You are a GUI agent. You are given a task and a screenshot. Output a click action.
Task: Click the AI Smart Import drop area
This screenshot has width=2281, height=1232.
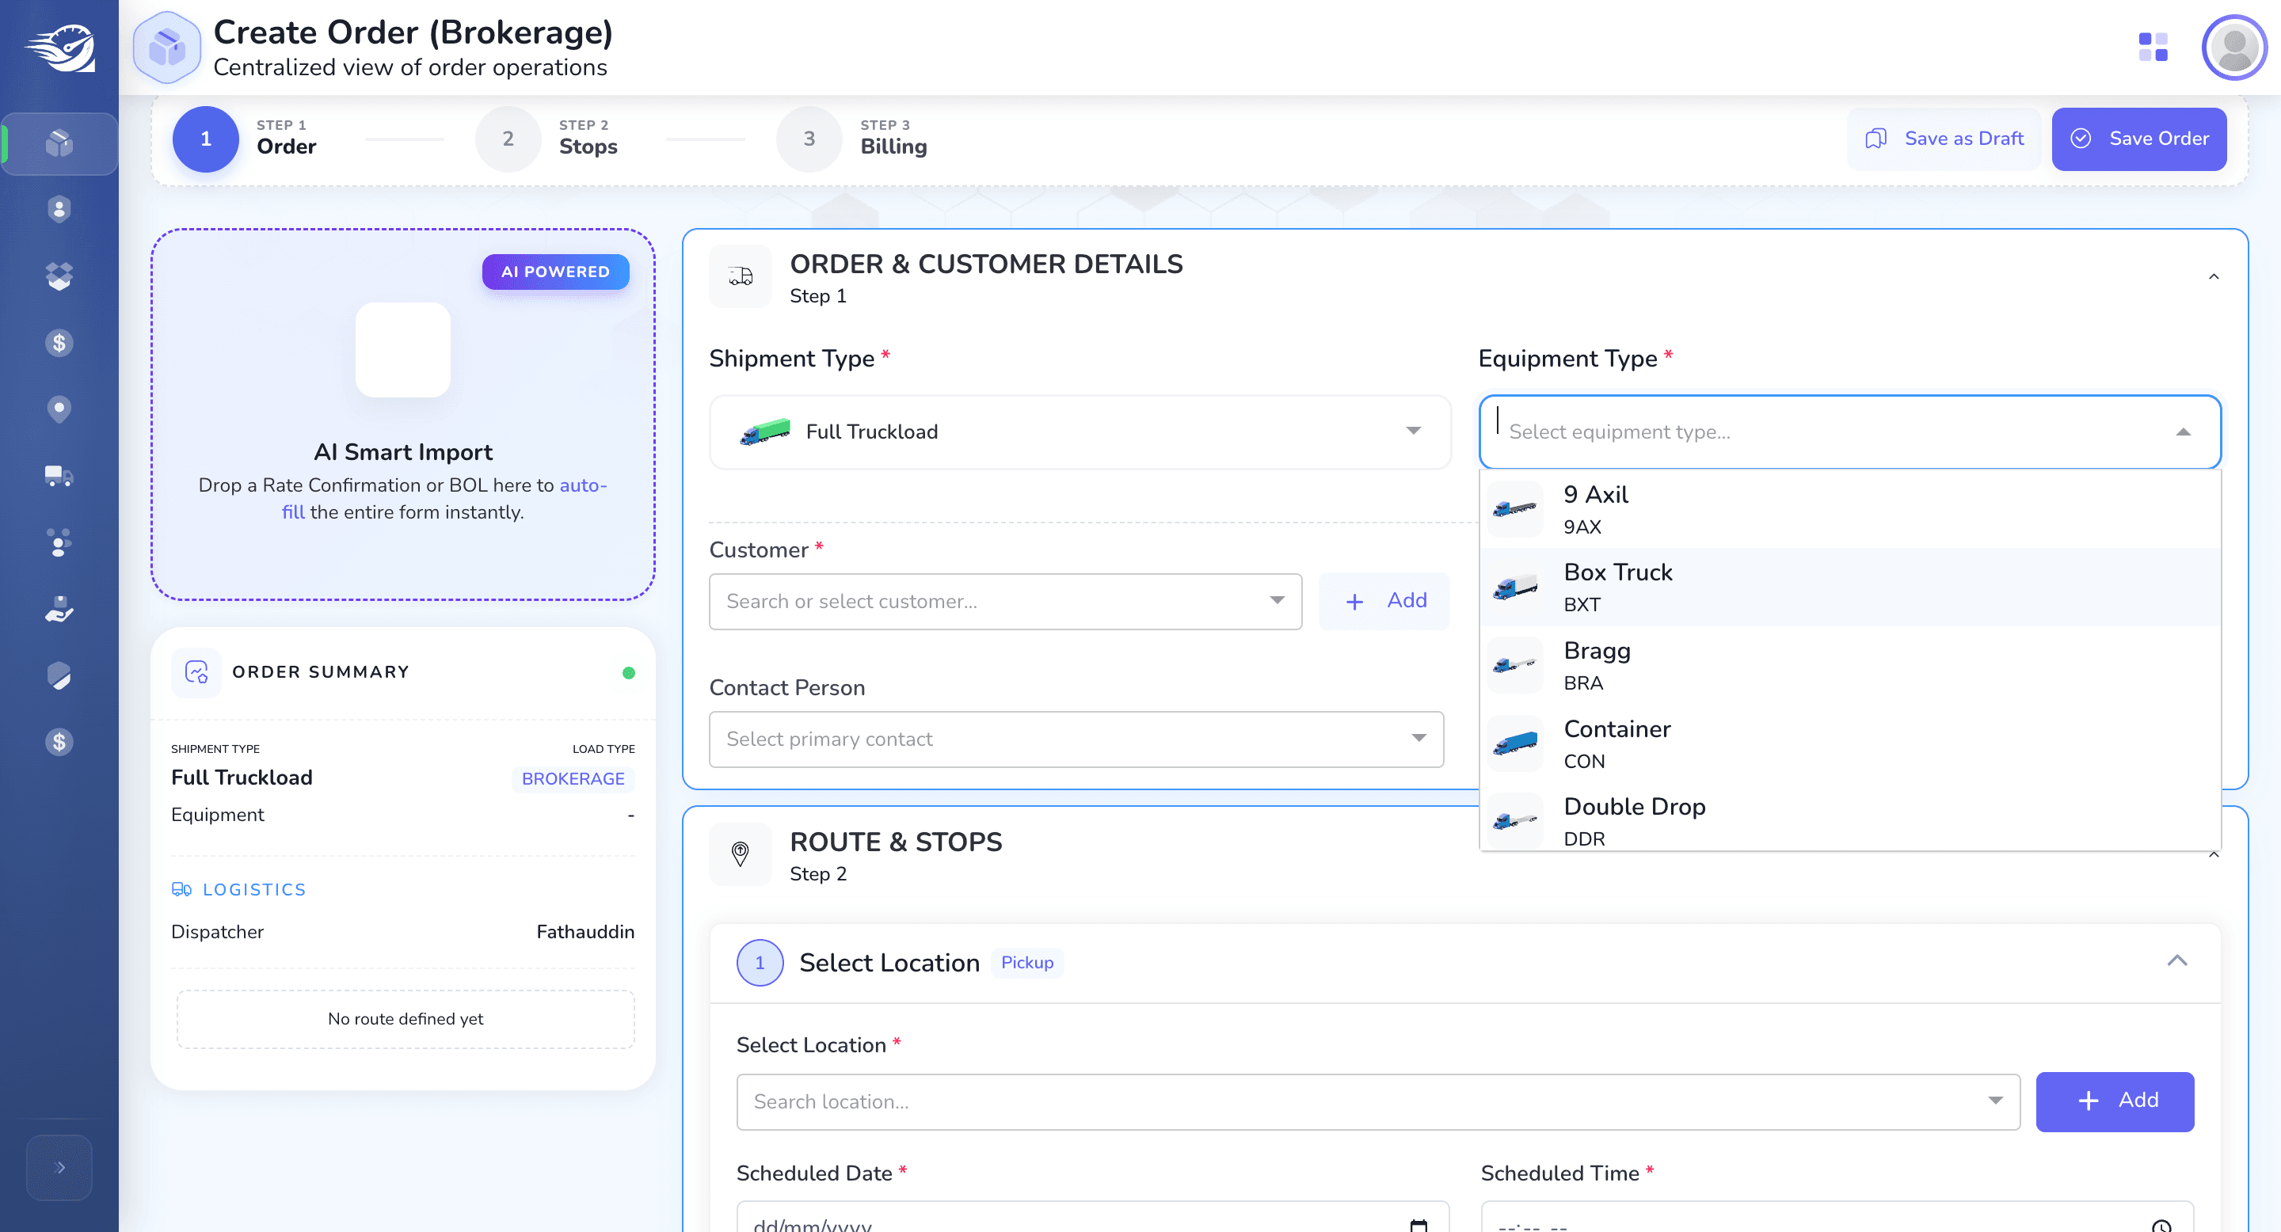click(403, 414)
